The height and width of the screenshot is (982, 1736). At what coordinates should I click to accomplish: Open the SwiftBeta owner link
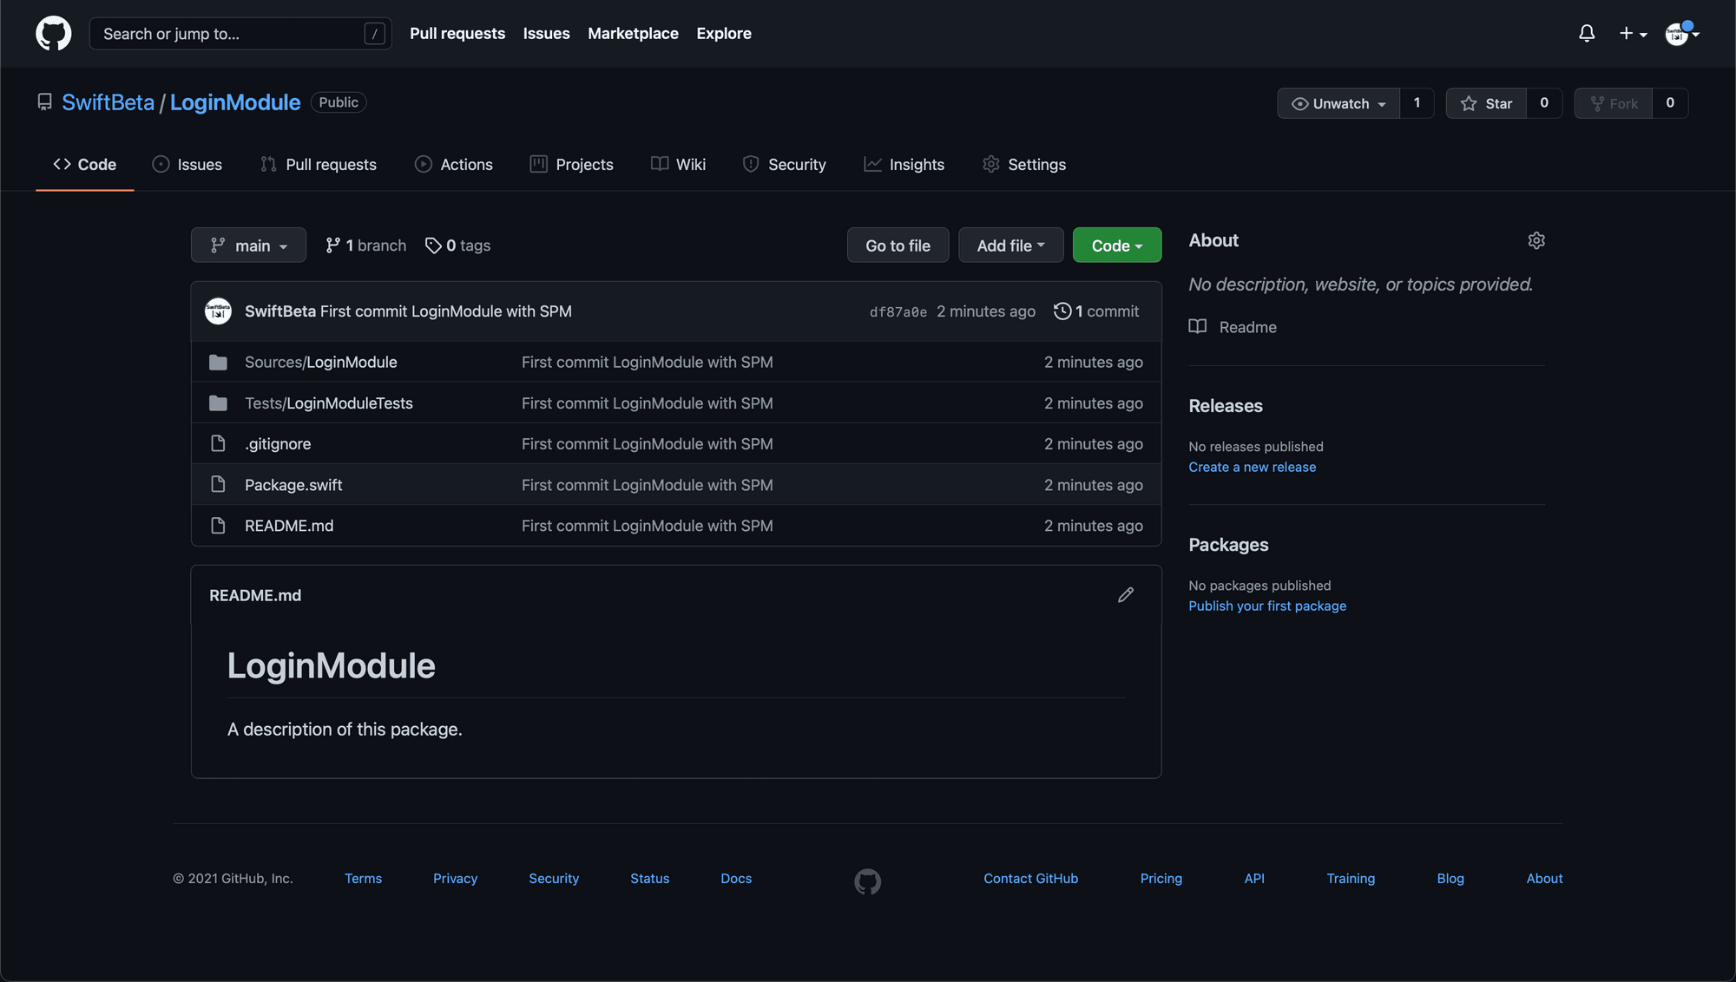108,102
